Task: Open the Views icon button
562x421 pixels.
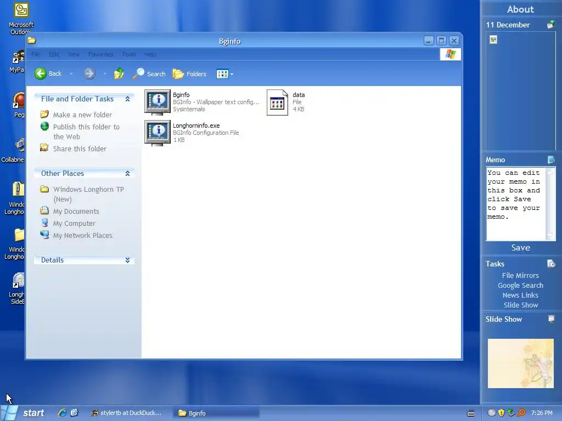Action: click(222, 74)
